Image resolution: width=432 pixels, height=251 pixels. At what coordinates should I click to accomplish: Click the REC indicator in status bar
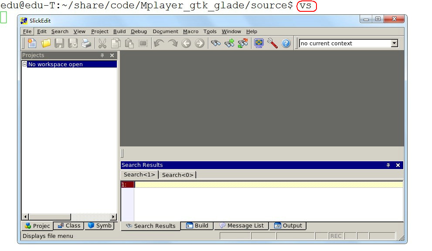point(336,236)
